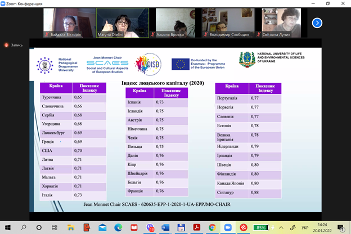351x234 pixels.
Task: Switch to Google Chrome in taskbar
Action: point(212,228)
